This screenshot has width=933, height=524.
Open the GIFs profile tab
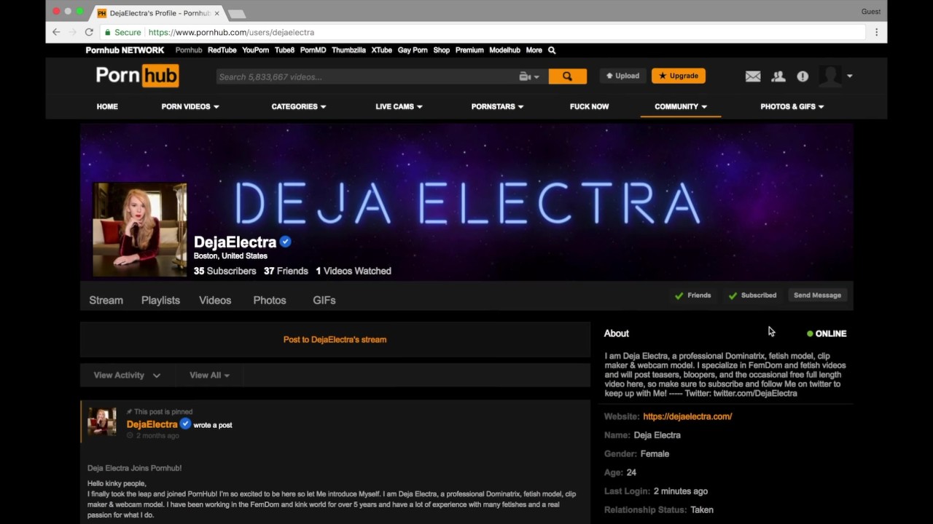(324, 300)
